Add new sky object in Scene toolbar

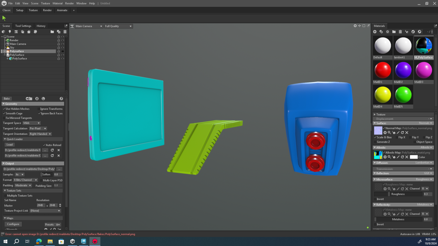[23, 32]
